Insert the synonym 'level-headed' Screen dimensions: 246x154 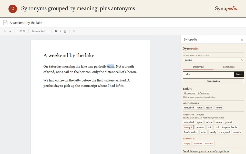point(191,132)
